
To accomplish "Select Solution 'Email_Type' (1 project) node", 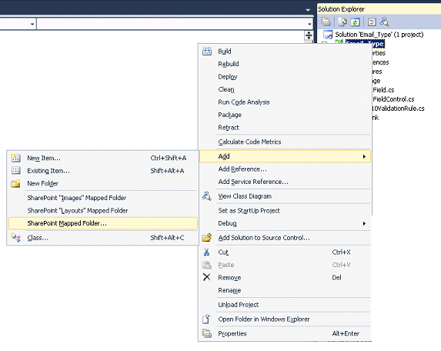I will [x=379, y=35].
